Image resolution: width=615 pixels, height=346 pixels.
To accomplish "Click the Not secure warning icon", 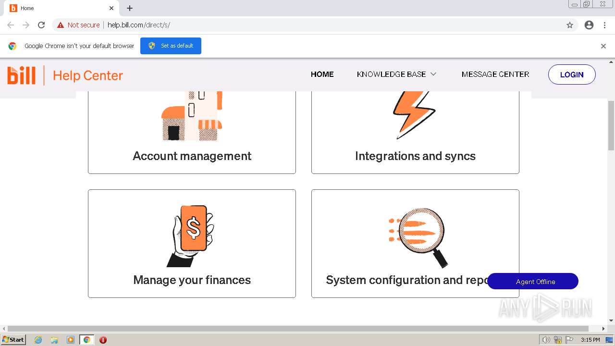I will click(61, 25).
